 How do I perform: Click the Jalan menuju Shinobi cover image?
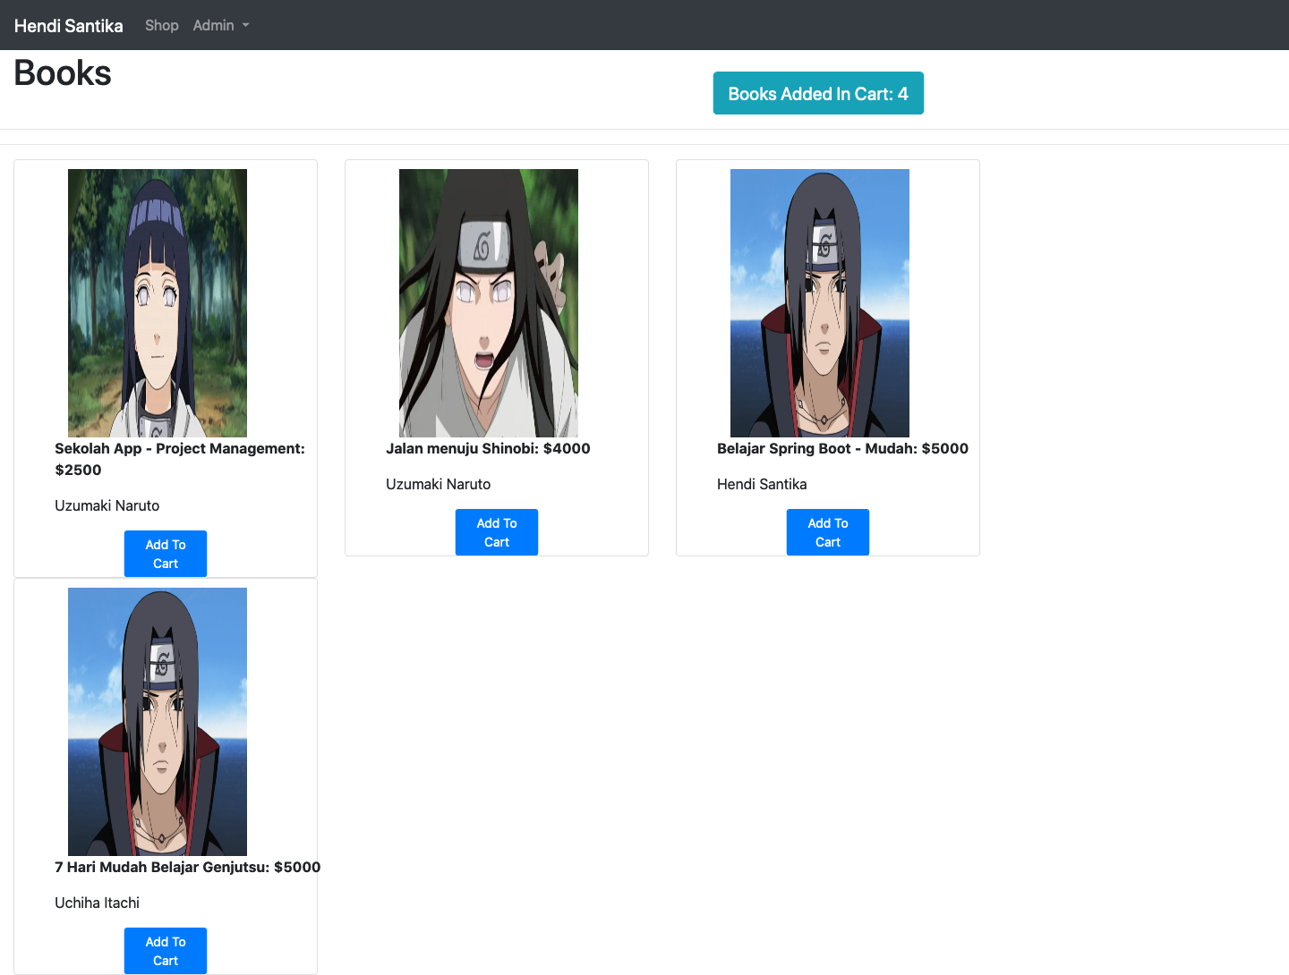point(489,303)
